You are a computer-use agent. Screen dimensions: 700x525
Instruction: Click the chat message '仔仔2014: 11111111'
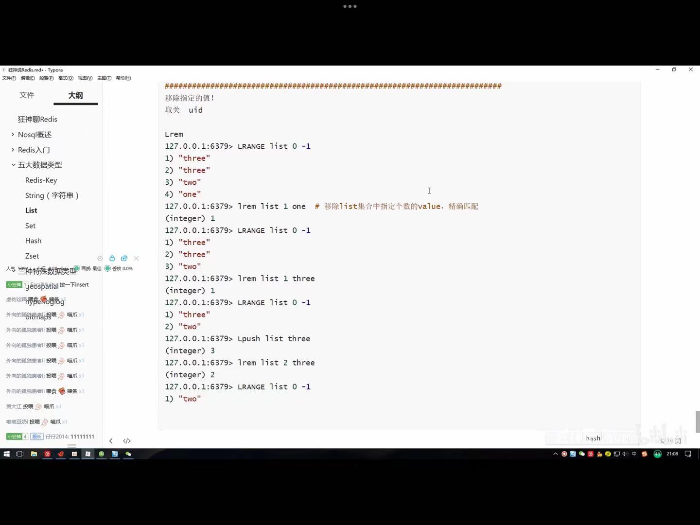click(70, 437)
